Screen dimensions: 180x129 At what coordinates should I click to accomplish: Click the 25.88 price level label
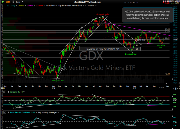click(167, 29)
